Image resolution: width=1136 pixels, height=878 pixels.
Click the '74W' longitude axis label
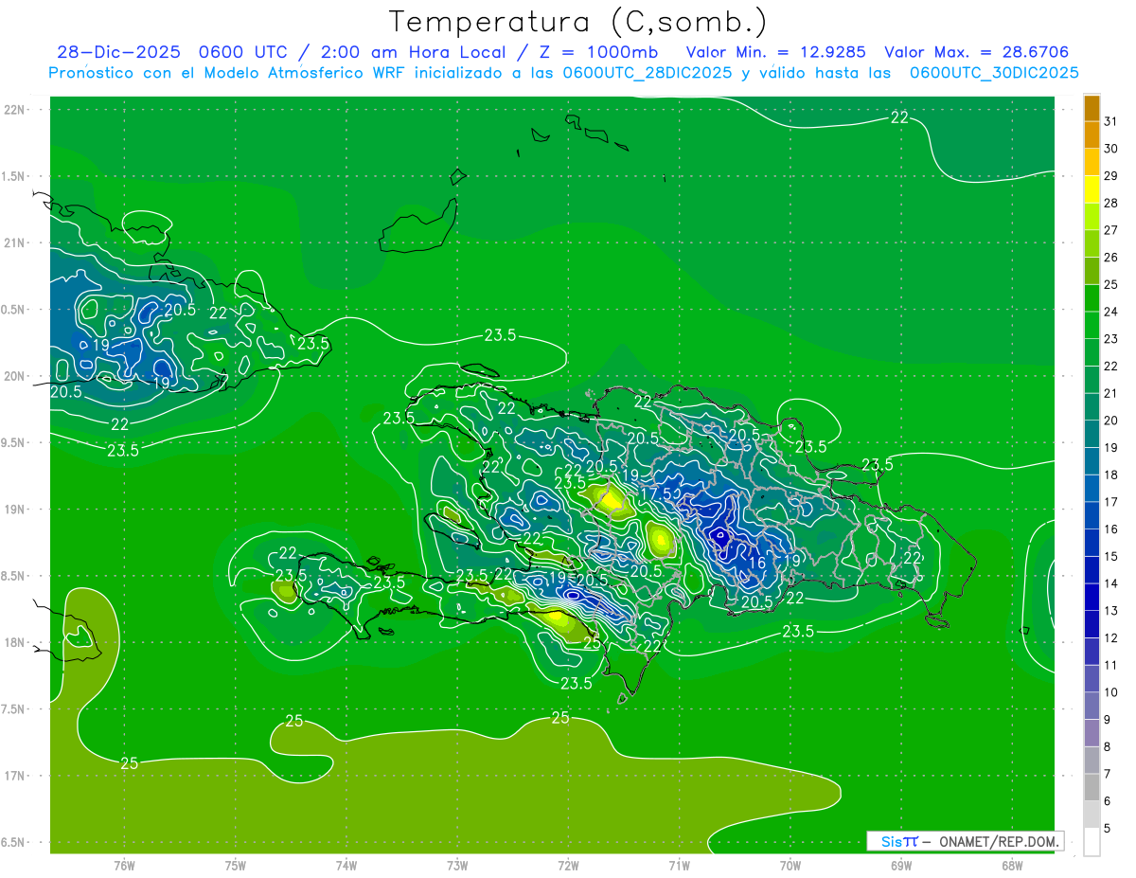(346, 866)
